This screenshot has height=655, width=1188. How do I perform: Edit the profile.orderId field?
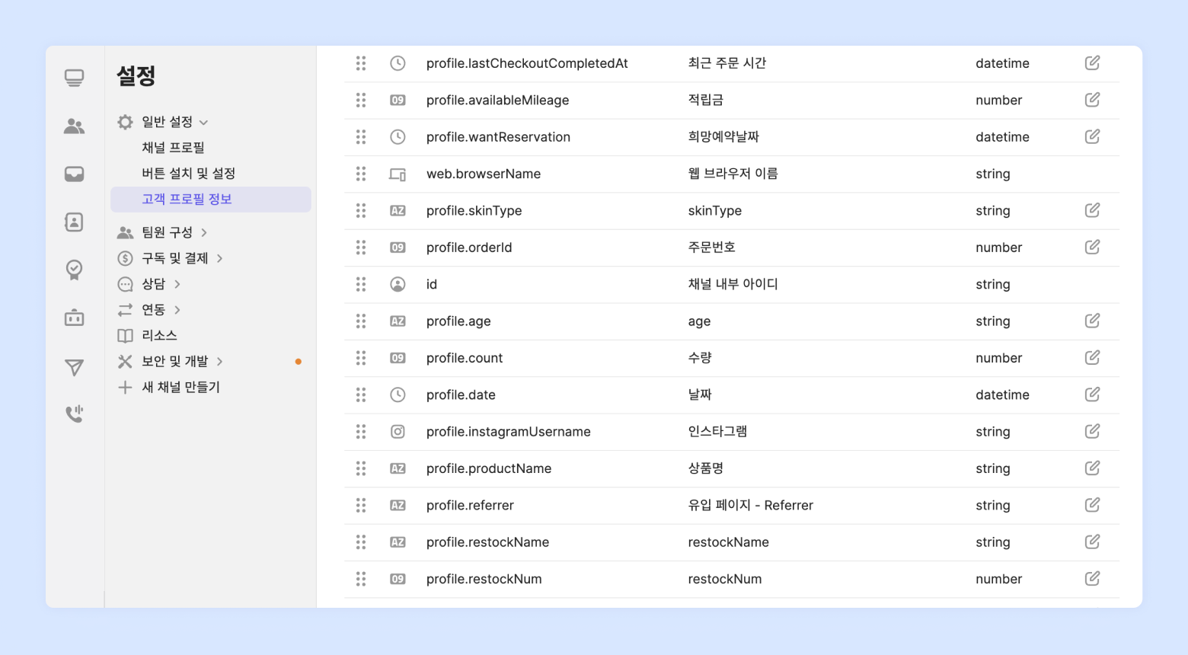[1092, 248]
